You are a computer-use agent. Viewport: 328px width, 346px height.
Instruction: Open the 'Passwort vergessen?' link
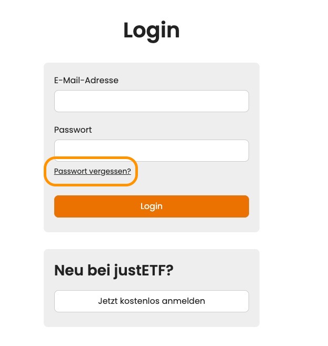point(93,172)
